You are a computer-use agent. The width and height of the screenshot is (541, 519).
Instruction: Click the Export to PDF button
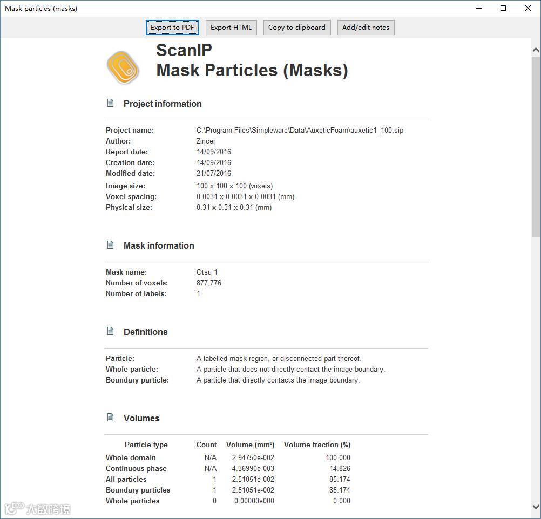click(x=172, y=28)
